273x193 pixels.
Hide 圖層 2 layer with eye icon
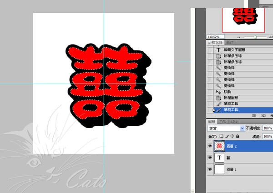(x=210, y=146)
